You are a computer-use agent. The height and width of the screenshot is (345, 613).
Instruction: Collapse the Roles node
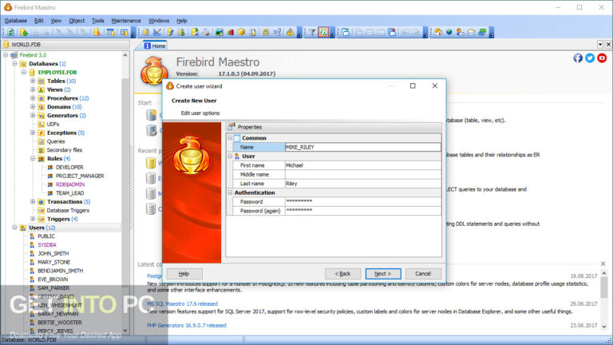pyautogui.click(x=33, y=158)
